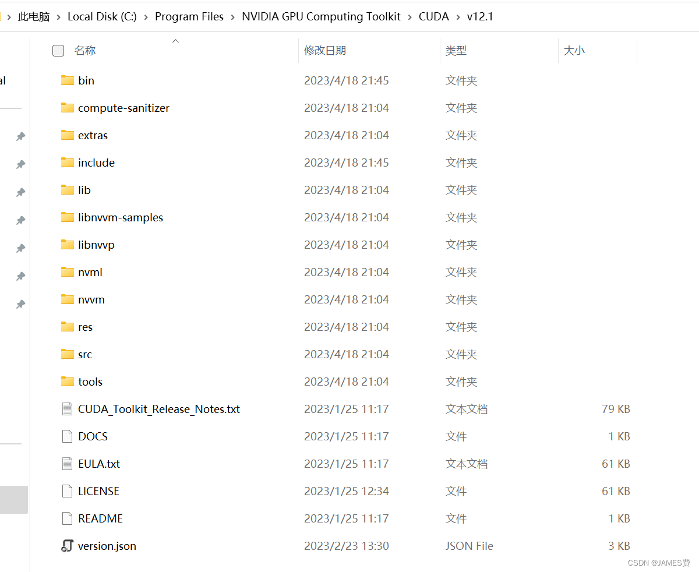Select v12.1 breadcrumb segment
This screenshot has width=699, height=572.
click(480, 16)
